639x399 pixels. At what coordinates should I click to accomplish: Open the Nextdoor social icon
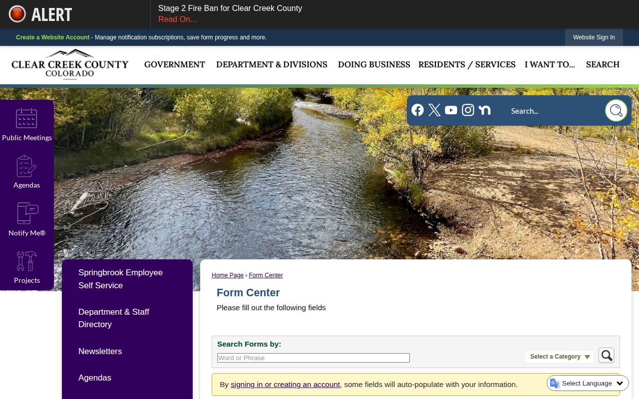click(484, 110)
